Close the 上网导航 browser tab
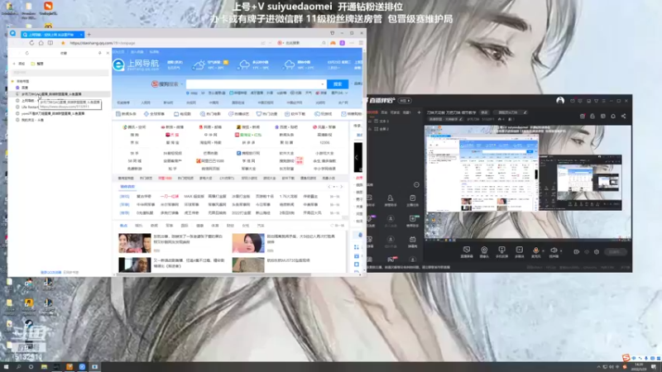 [x=81, y=34]
